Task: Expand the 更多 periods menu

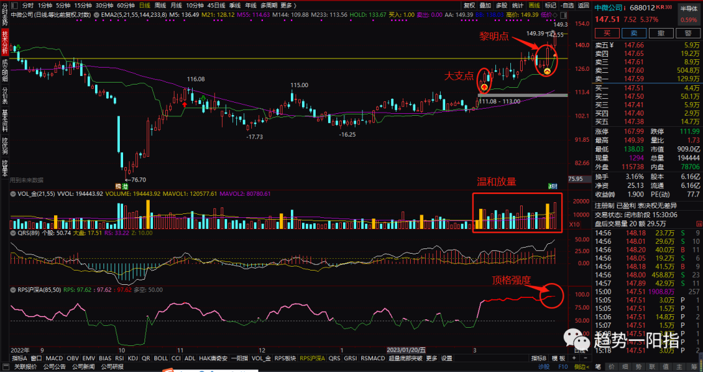Action: [x=288, y=5]
